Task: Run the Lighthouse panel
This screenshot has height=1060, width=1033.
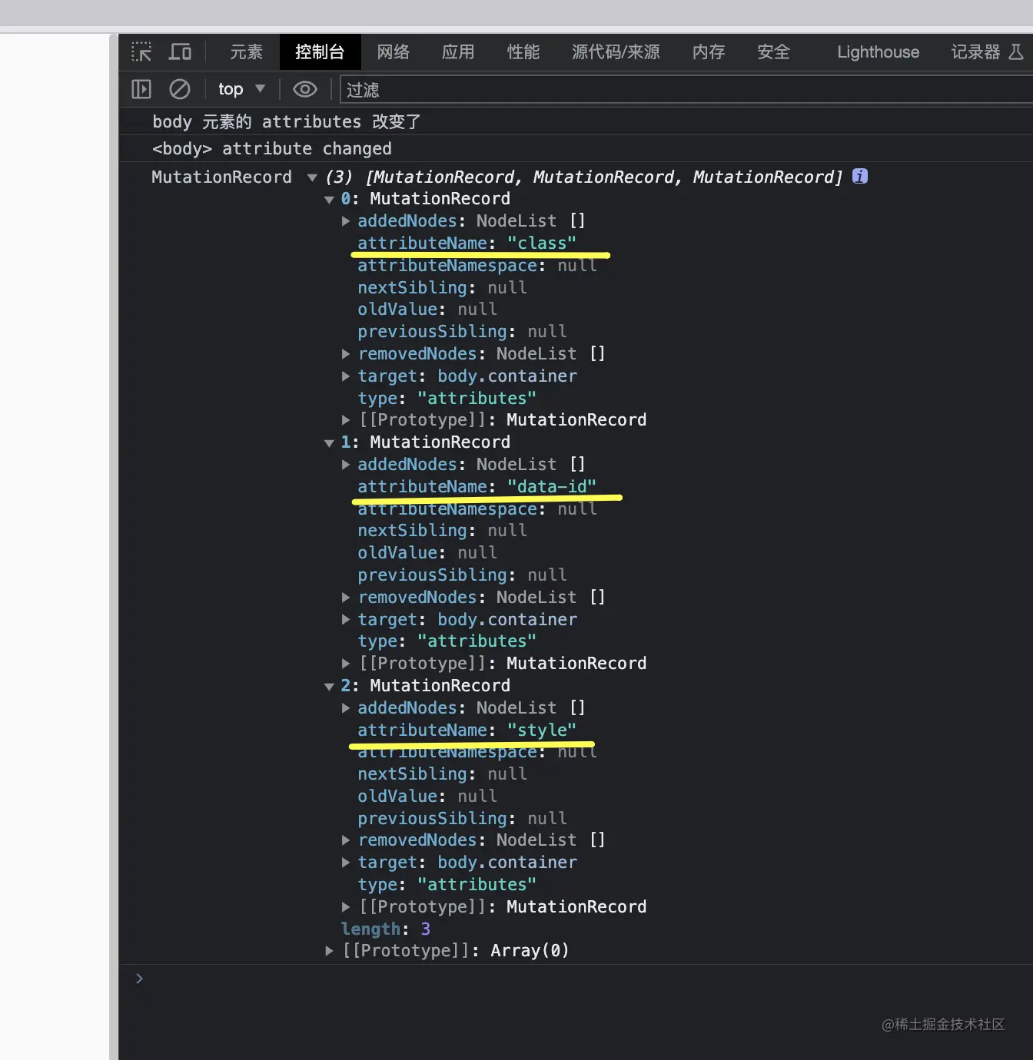Action: coord(878,51)
